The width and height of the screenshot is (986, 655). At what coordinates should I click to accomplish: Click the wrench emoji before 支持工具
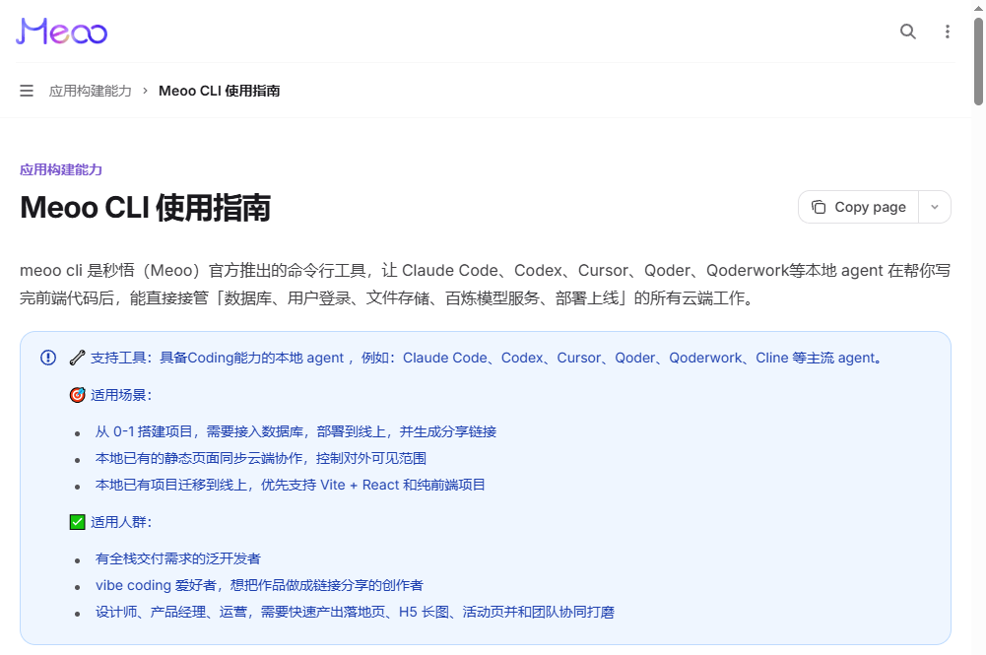tap(78, 358)
